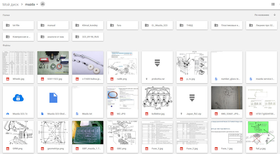Click folder icon of 323_89-98_RUS
Image resolution: width=280 pixels, height=154 pixels.
(77, 37)
